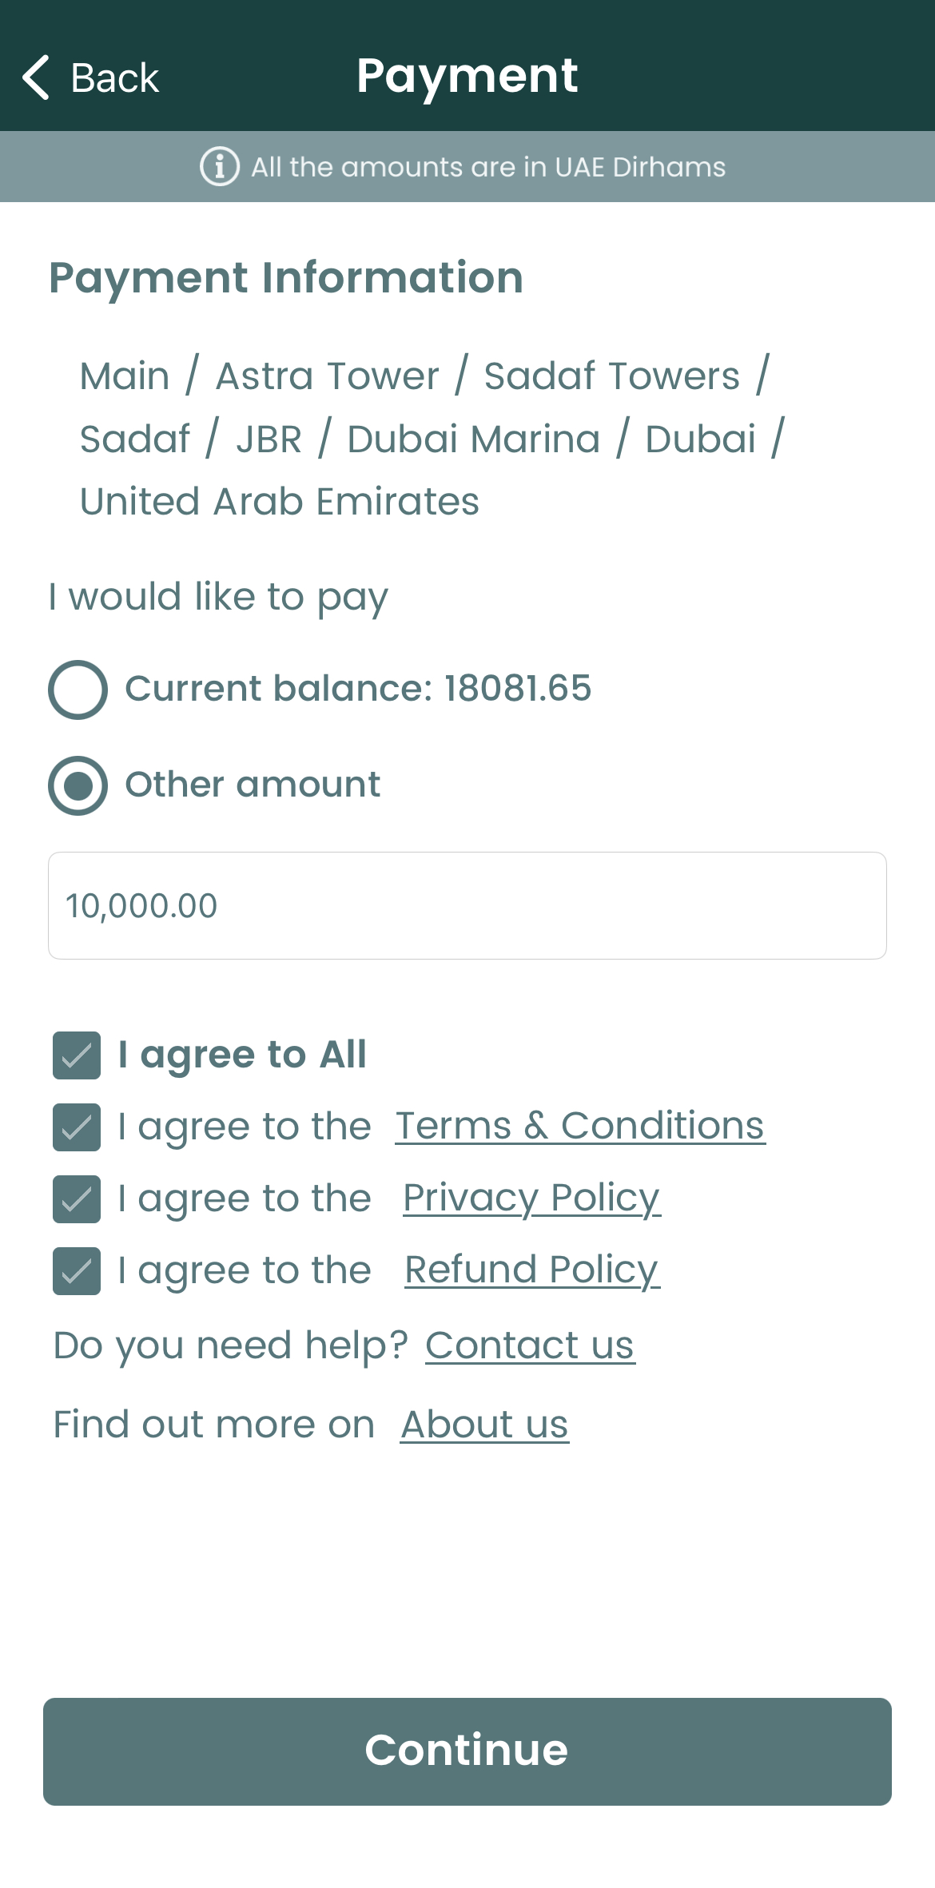Viewport: 935px width, 1888px height.
Task: Tap United Arab Emirates in the location path
Action: pyautogui.click(x=280, y=502)
